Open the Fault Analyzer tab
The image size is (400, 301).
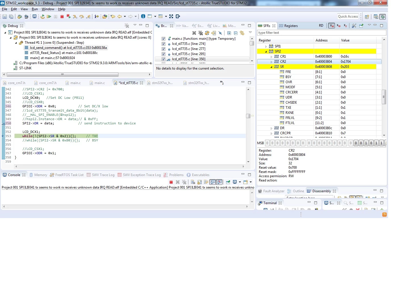pos(271,191)
